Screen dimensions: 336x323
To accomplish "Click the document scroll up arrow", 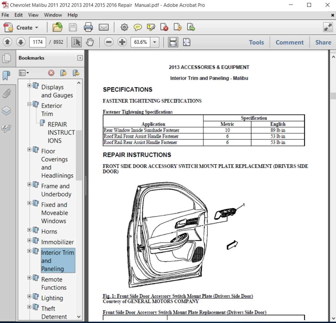I will 333,57.
